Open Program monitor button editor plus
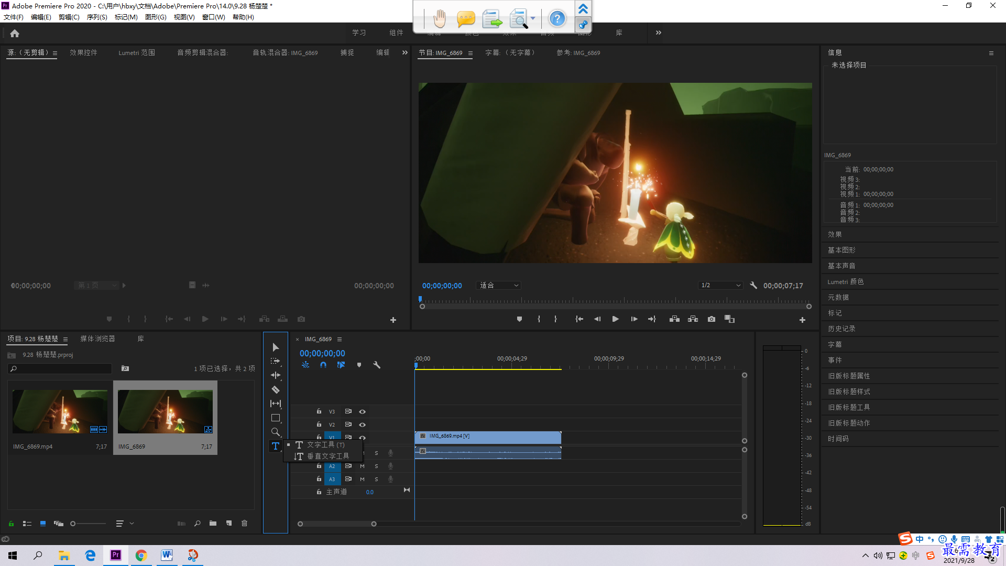Viewport: 1006px width, 566px height. click(x=802, y=320)
